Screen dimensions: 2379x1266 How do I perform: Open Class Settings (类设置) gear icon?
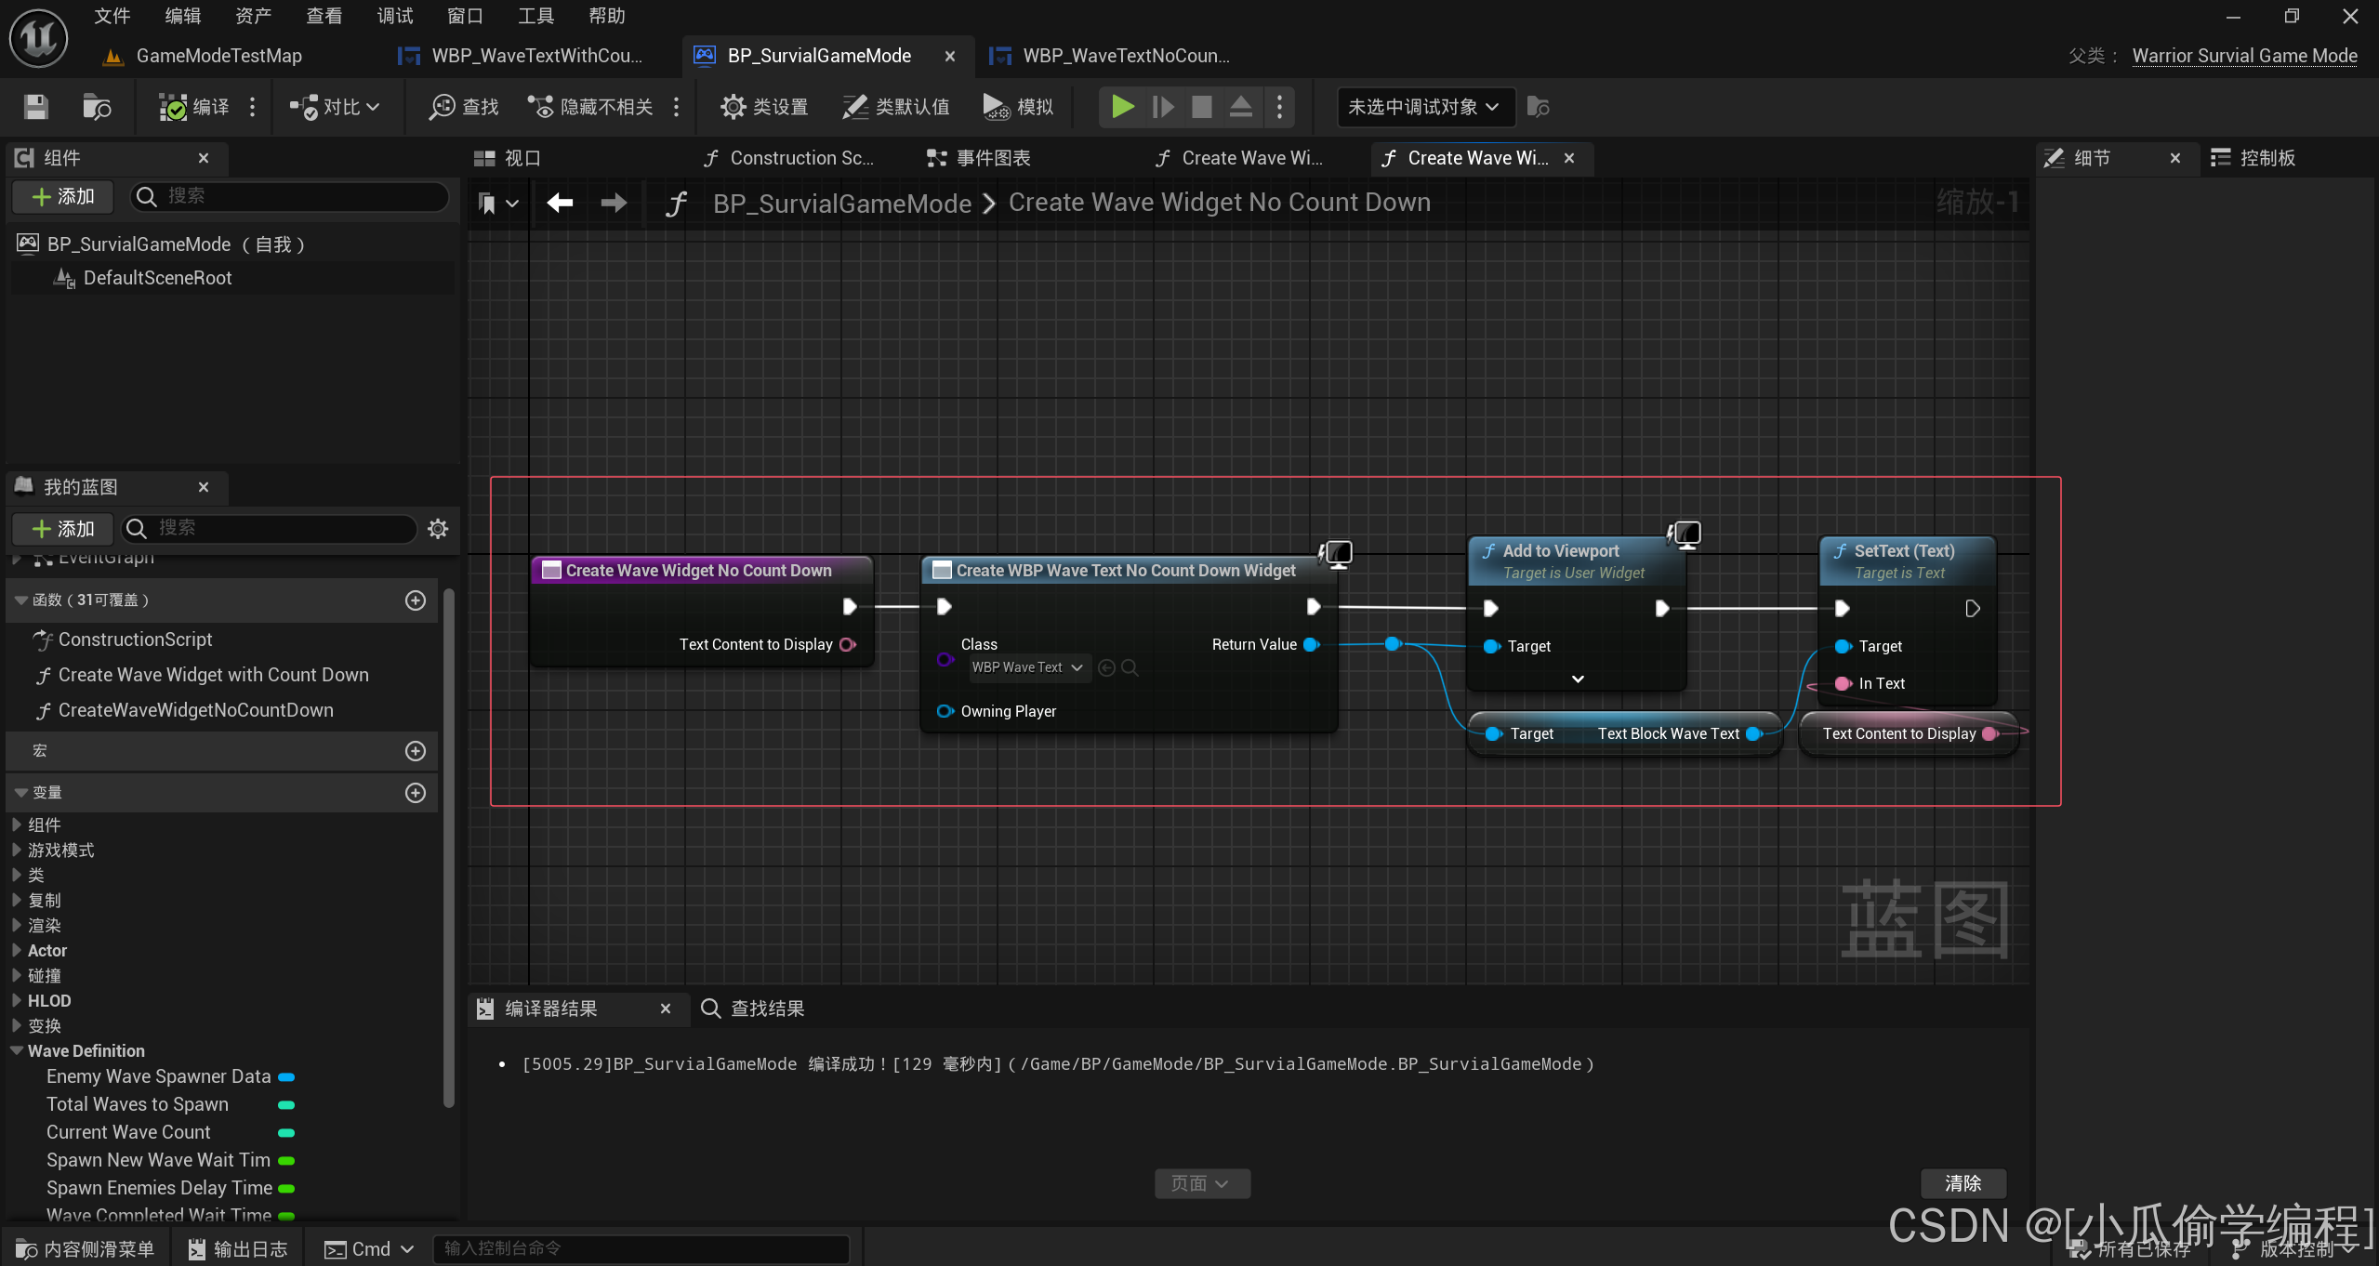pos(733,107)
